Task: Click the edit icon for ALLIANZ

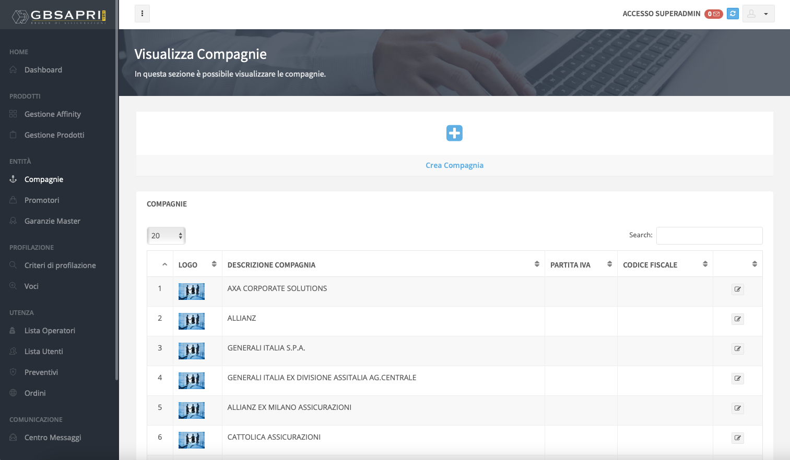Action: pyautogui.click(x=737, y=319)
